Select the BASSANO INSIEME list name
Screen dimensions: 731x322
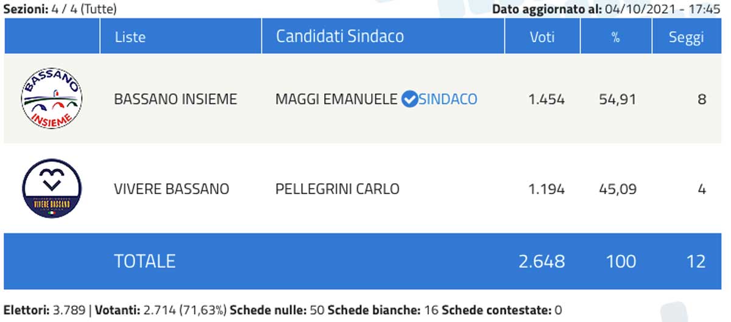click(x=175, y=99)
